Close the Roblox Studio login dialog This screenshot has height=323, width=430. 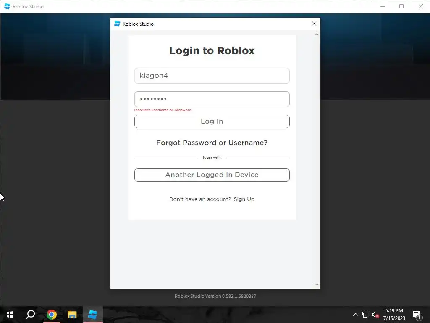point(314,24)
